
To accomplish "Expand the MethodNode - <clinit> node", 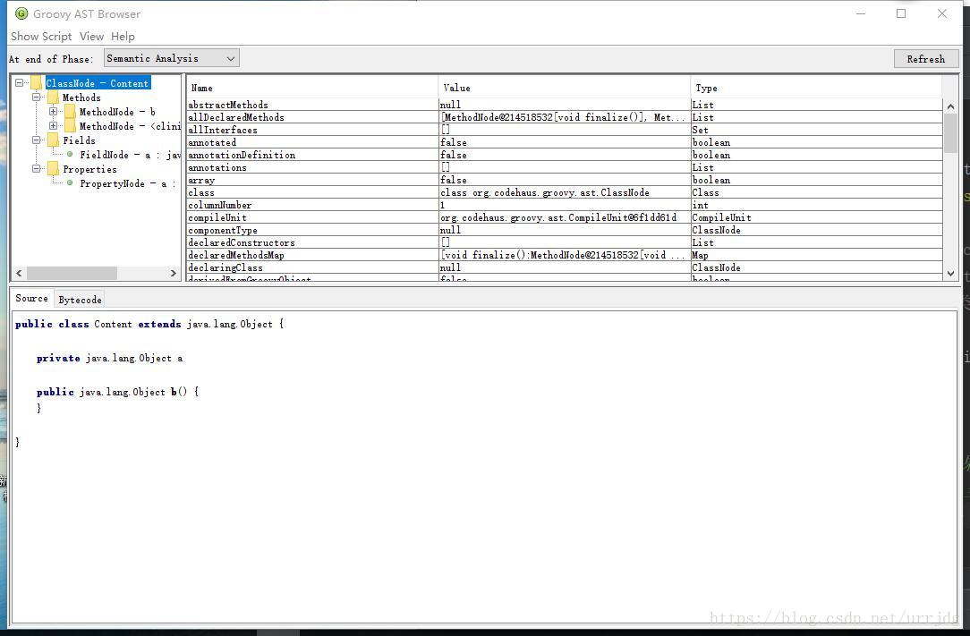I will [x=53, y=125].
